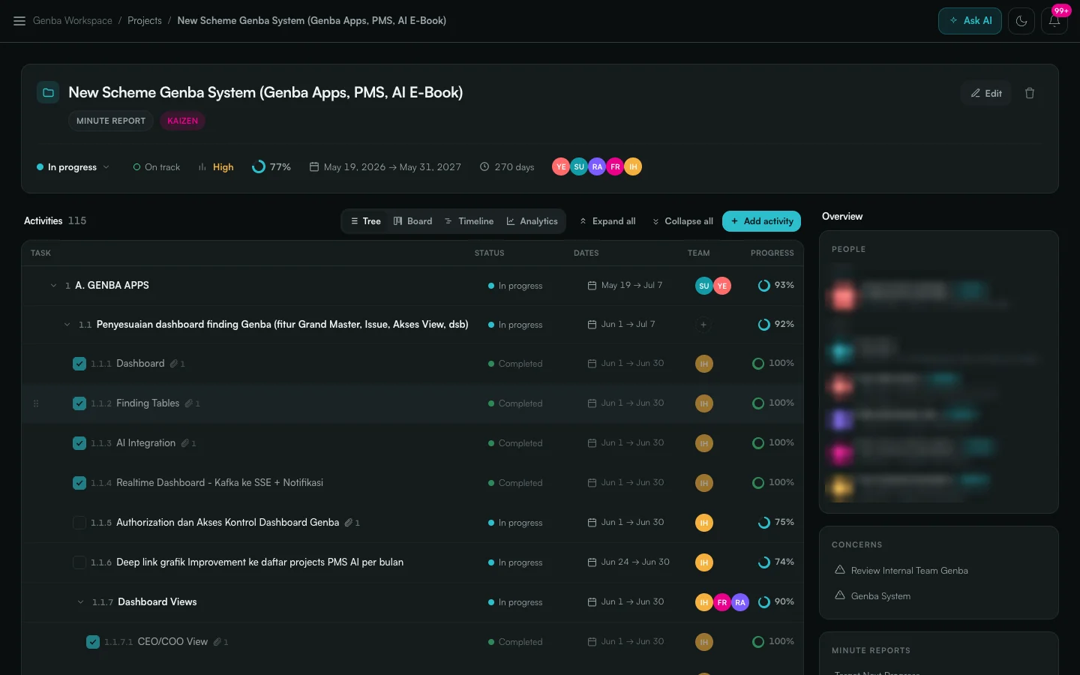Toggle dark mode moon icon
Viewport: 1080px width, 675px height.
click(x=1021, y=21)
